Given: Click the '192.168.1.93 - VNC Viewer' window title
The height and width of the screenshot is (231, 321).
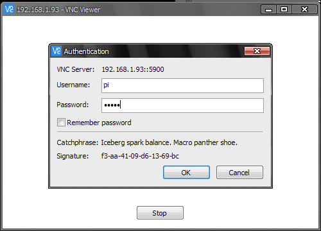Looking at the screenshot, I should pos(58,10).
